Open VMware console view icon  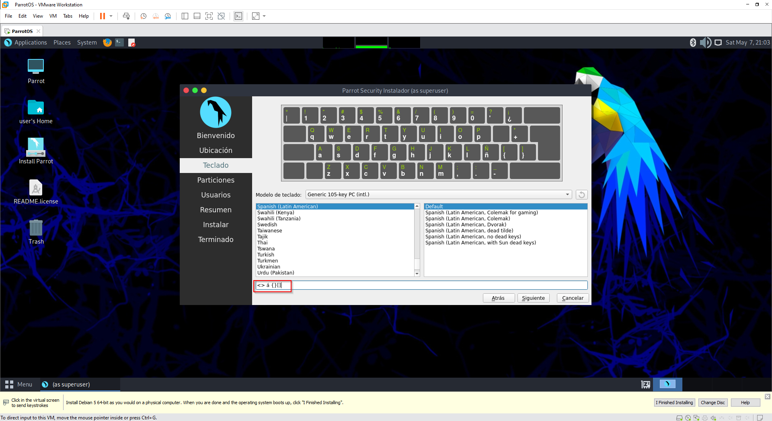click(238, 16)
